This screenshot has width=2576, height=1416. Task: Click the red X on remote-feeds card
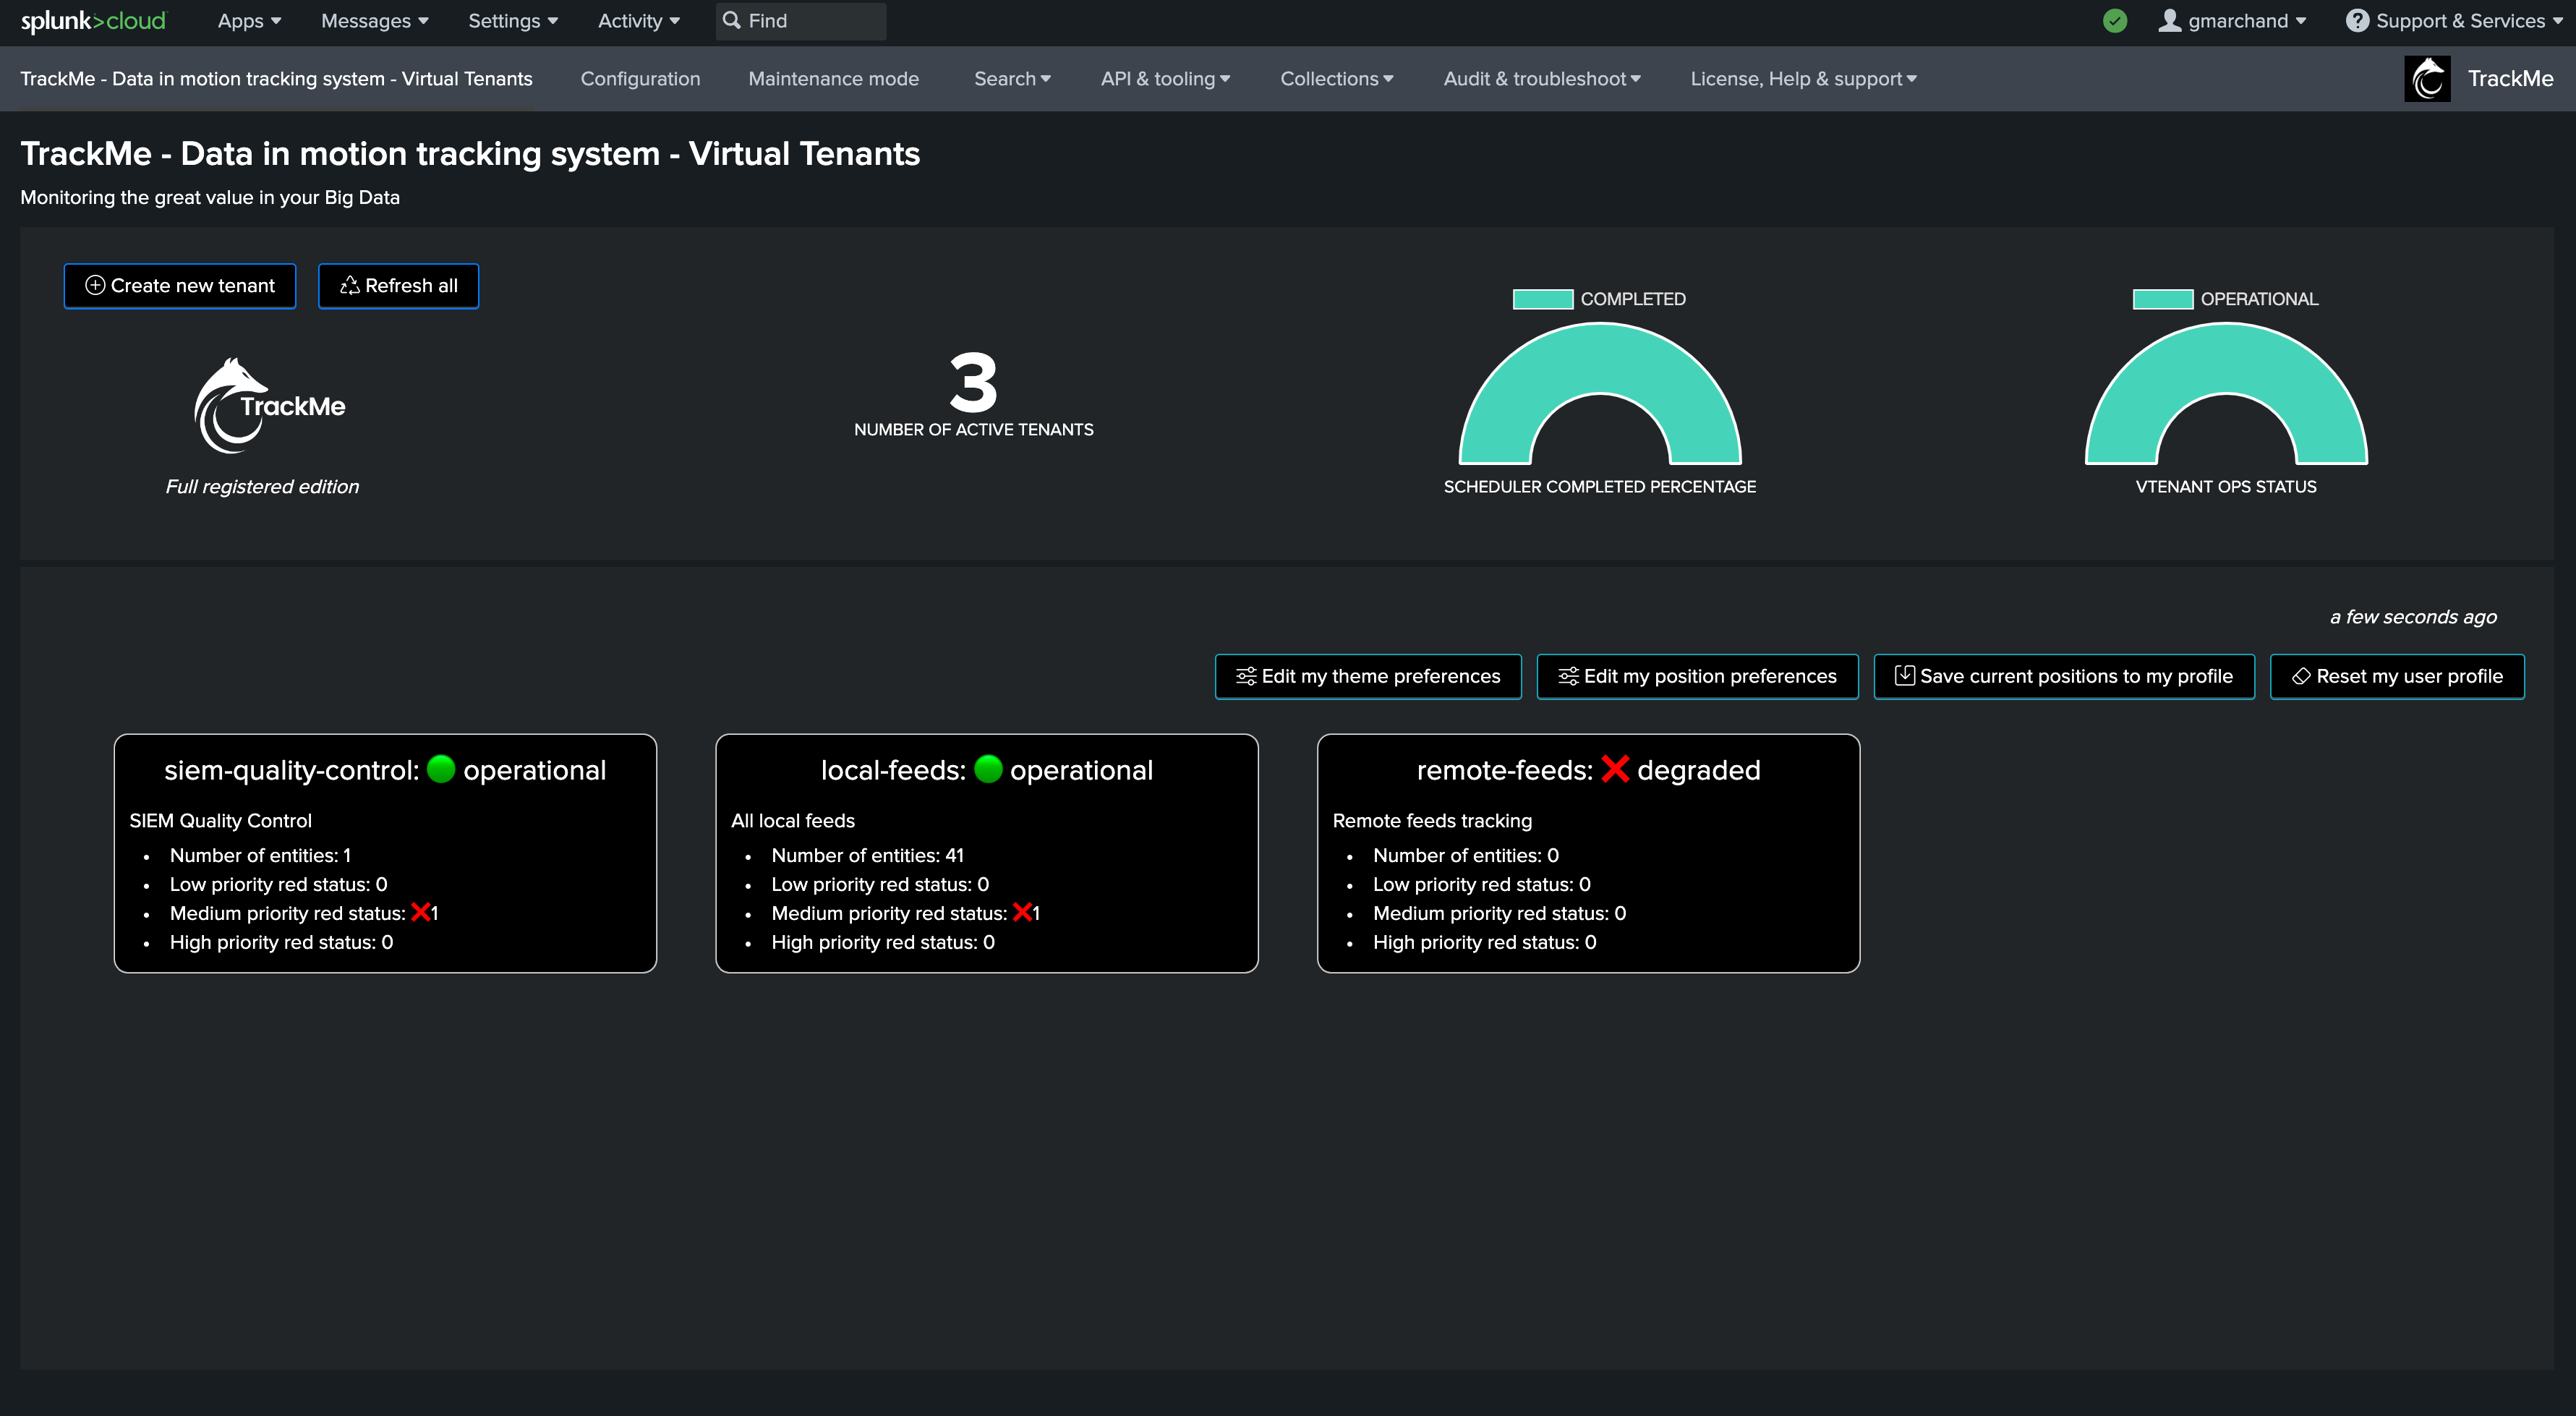tap(1615, 769)
